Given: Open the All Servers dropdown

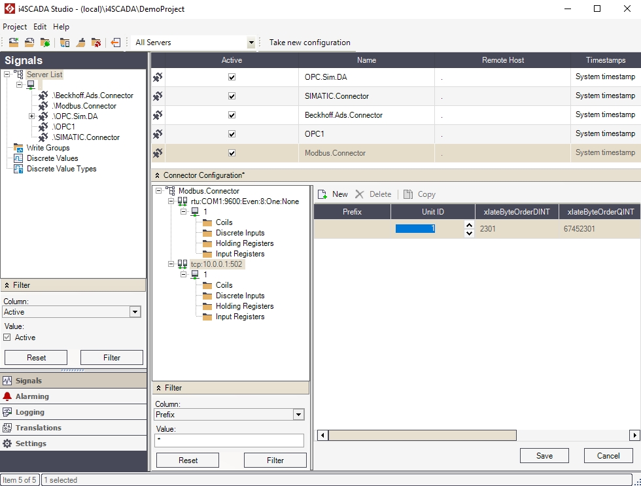Looking at the screenshot, I should tap(251, 43).
